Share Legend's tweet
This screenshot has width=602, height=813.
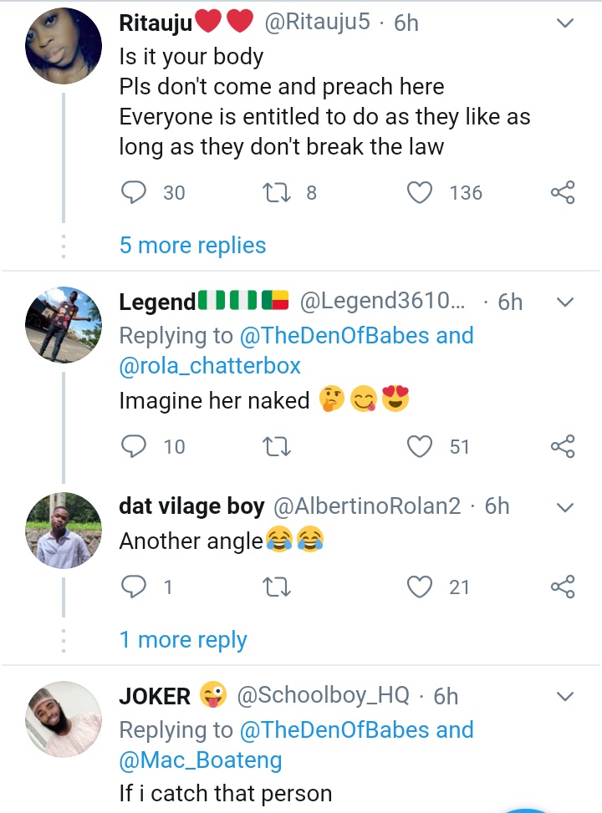pos(563,447)
